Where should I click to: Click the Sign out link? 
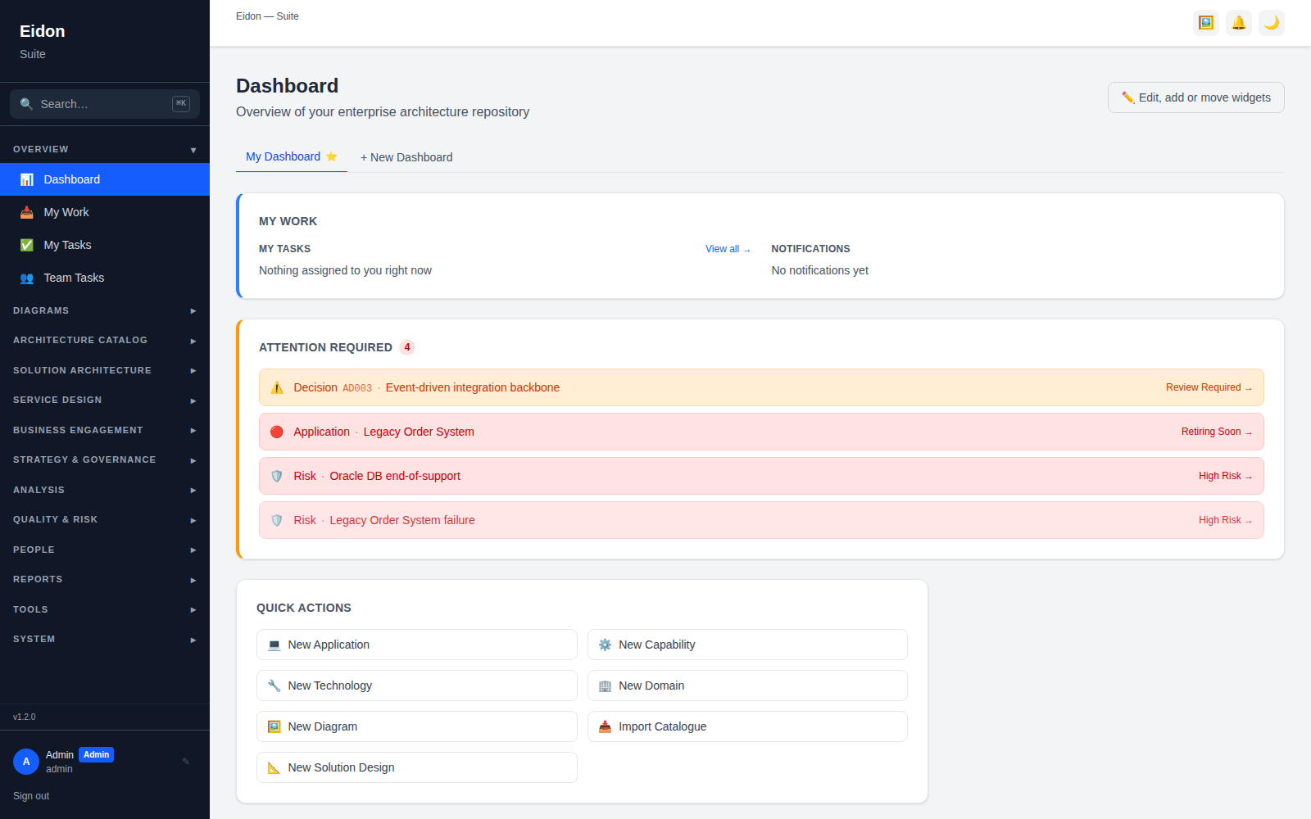(x=31, y=796)
